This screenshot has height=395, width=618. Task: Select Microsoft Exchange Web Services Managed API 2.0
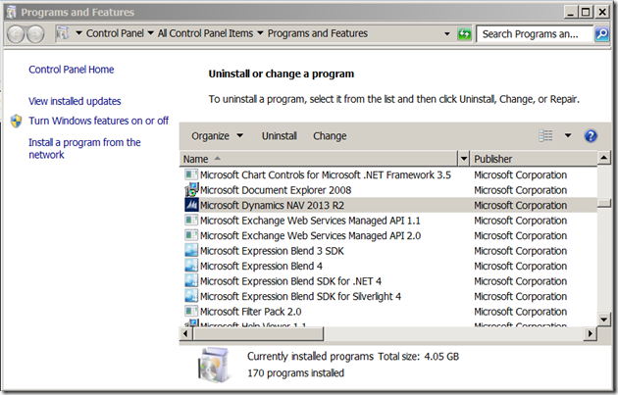coord(310,235)
